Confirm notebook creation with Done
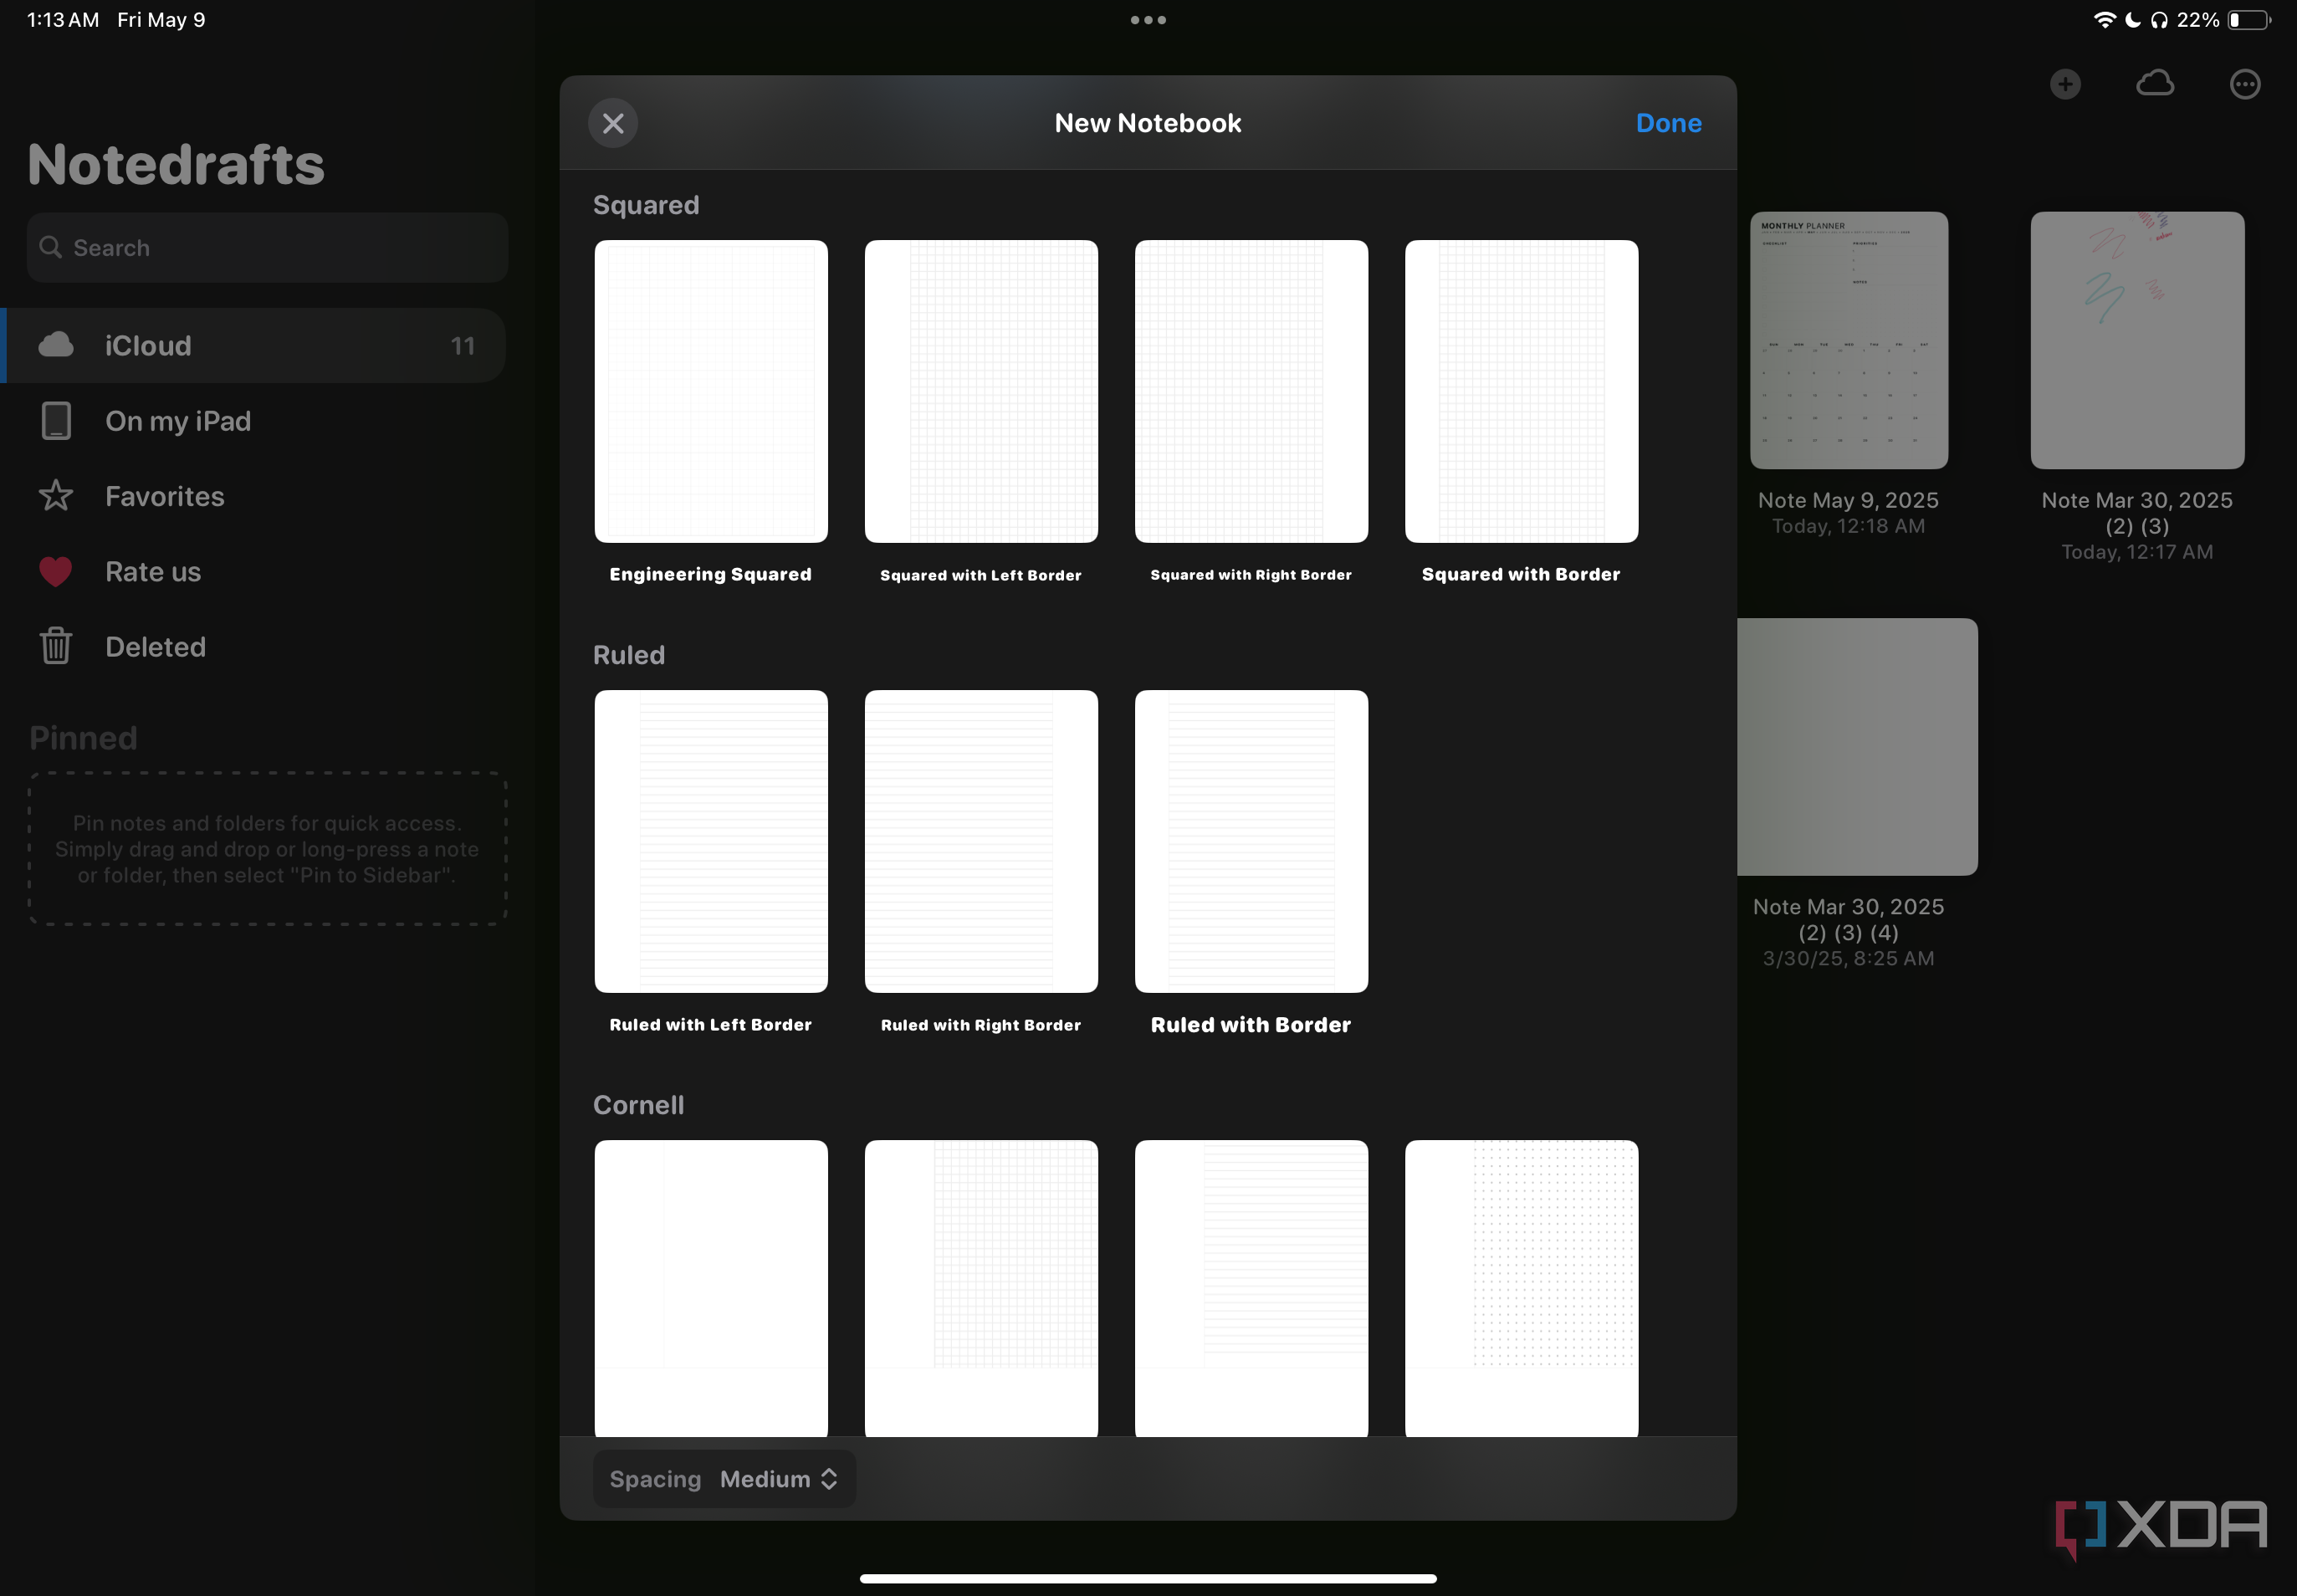The image size is (2297, 1596). click(1667, 122)
